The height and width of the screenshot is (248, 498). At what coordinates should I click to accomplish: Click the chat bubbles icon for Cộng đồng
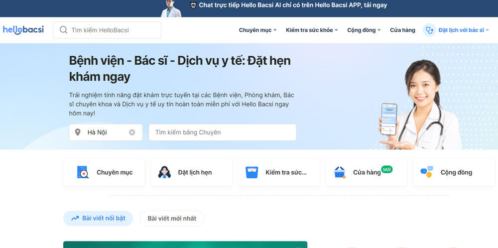pos(427,172)
